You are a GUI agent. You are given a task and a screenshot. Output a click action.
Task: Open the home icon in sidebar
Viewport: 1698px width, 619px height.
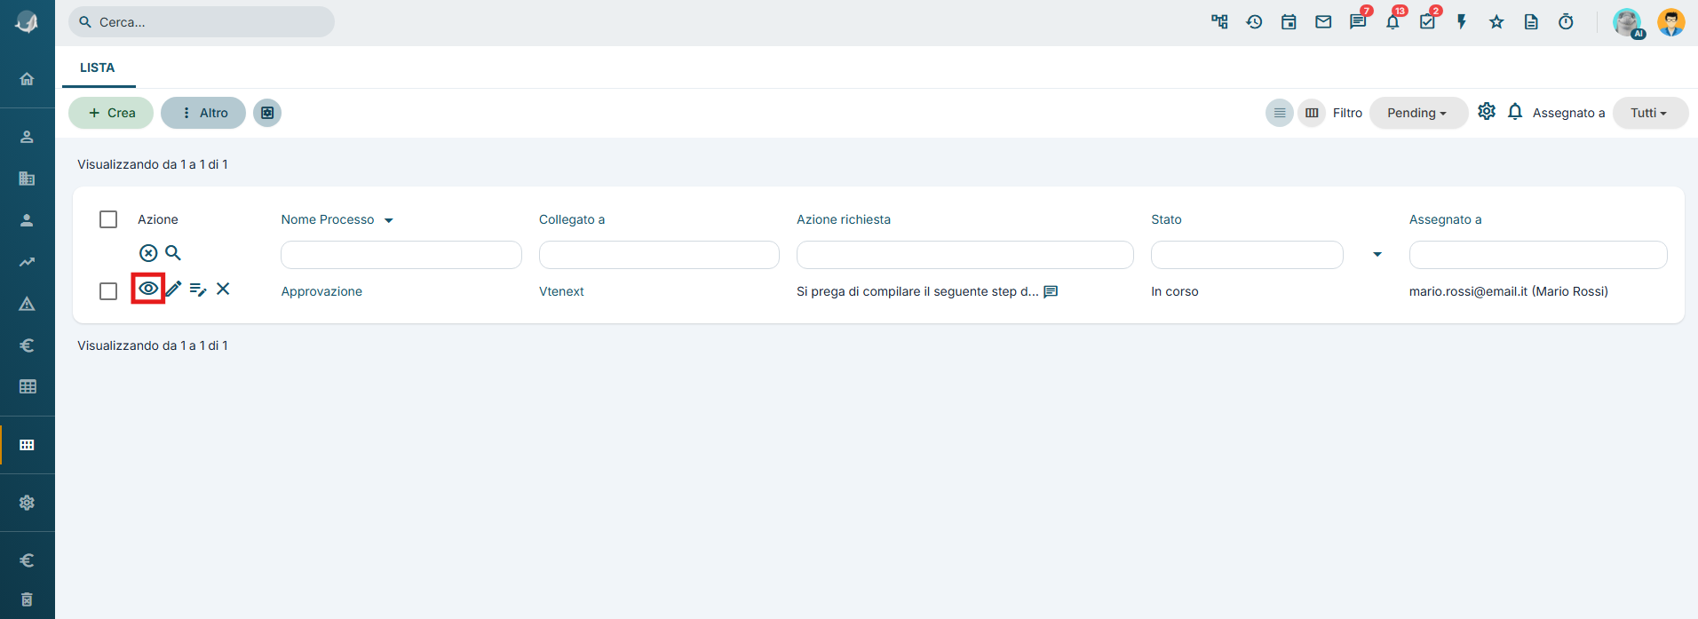pyautogui.click(x=27, y=79)
